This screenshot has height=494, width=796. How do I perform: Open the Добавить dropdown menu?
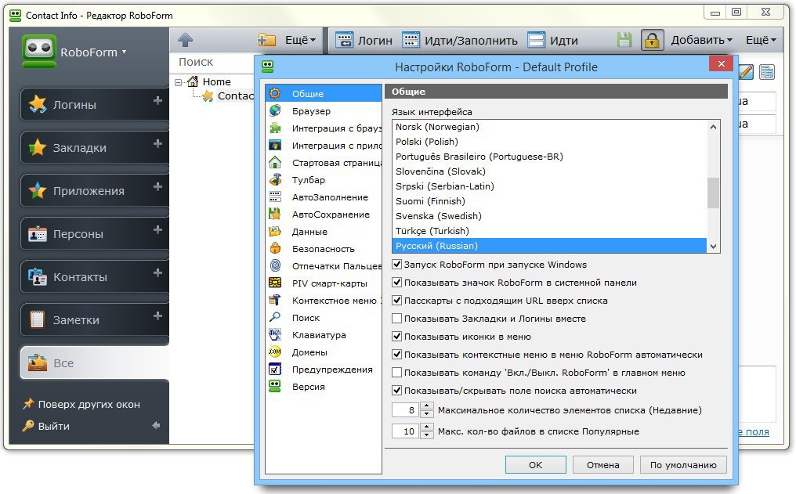(x=701, y=40)
